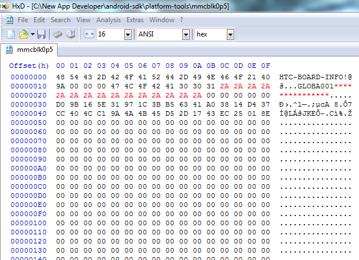This screenshot has height=260, width=359.
Task: Click the Open file folder icon
Action: (23, 35)
